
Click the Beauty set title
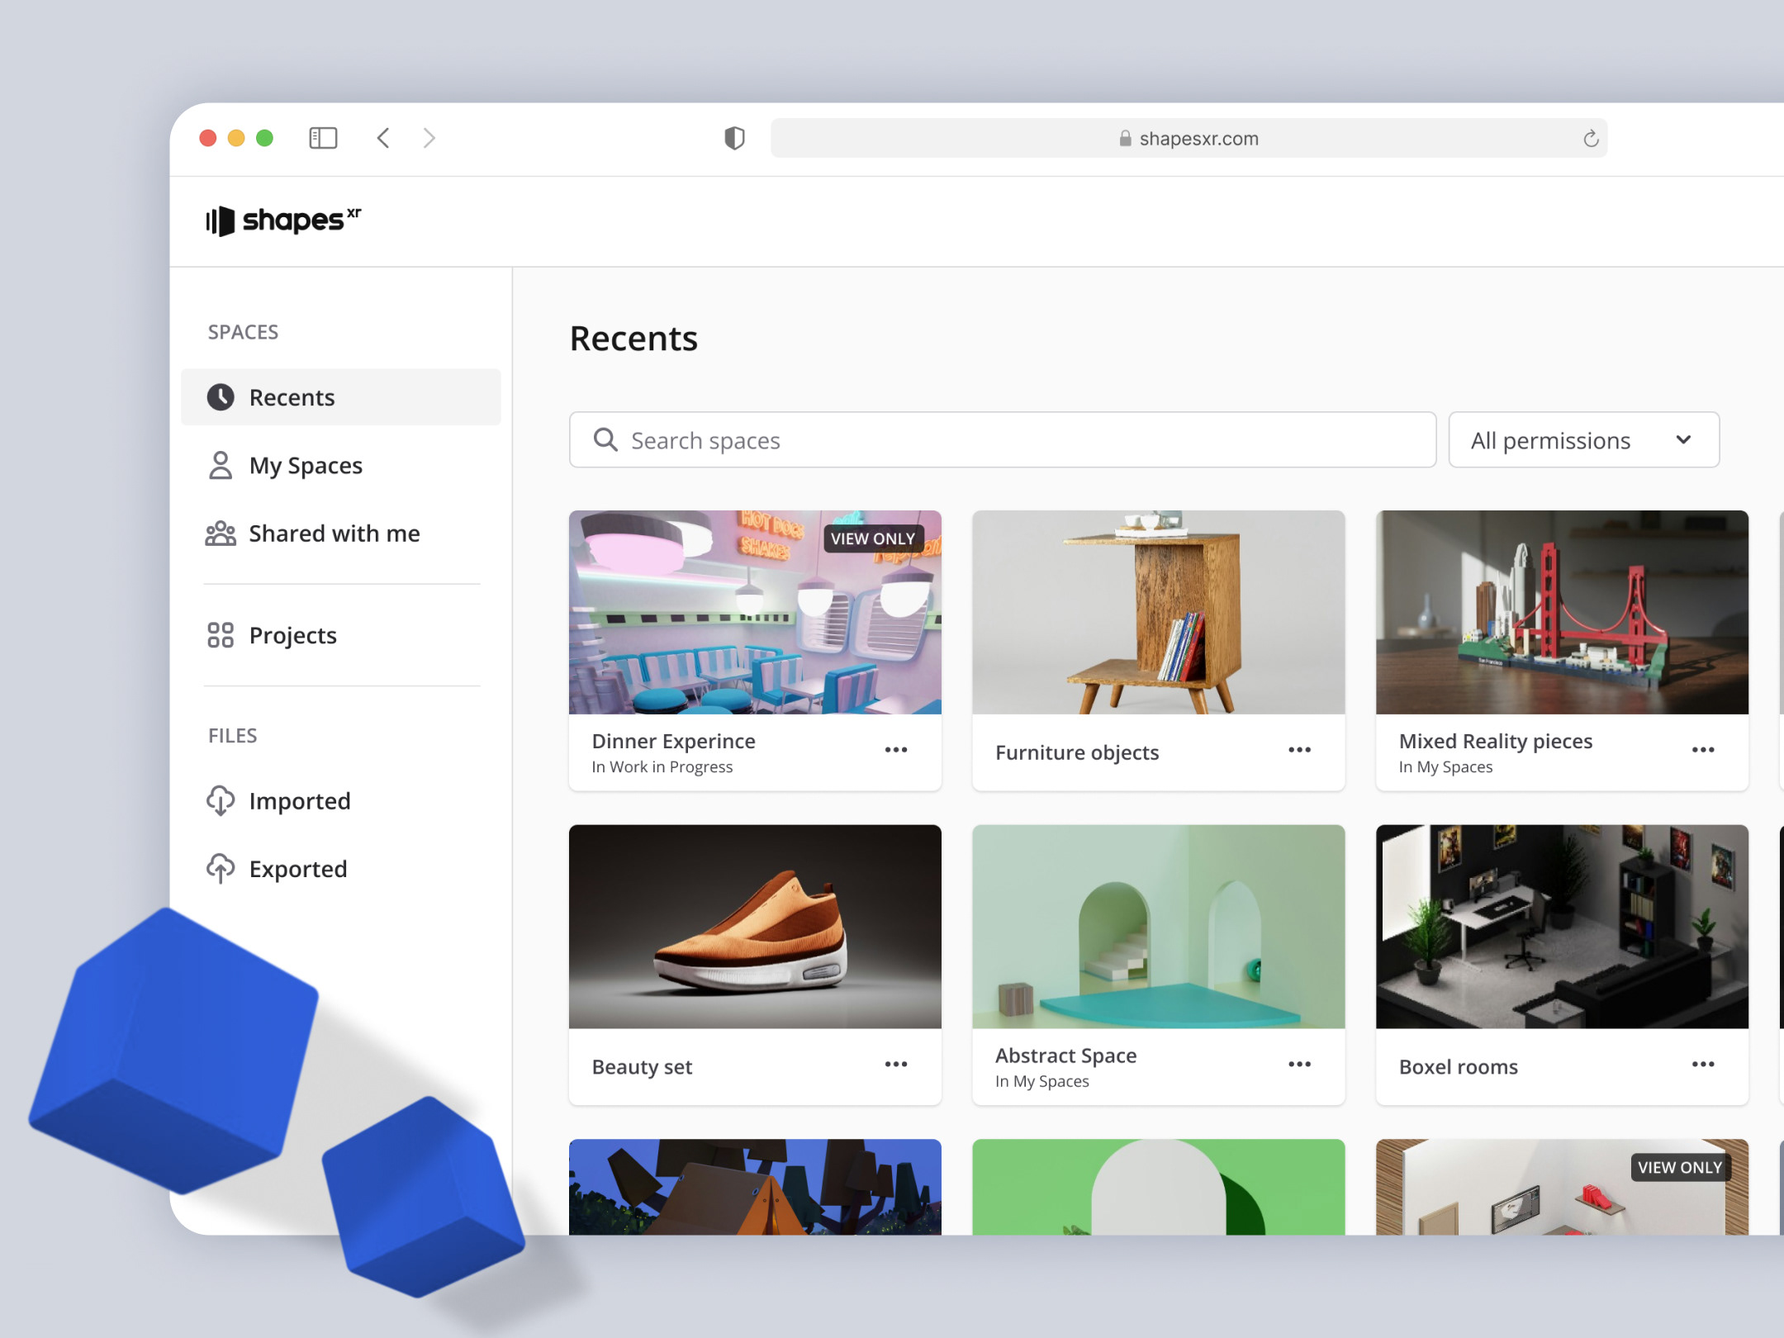pyautogui.click(x=642, y=1066)
